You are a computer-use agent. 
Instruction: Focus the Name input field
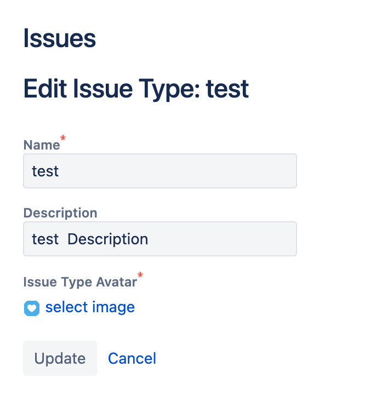click(x=159, y=171)
